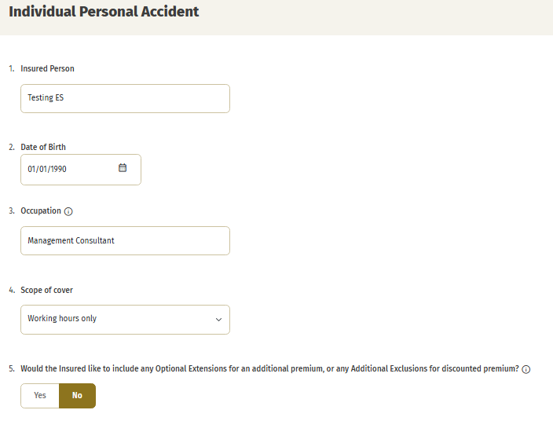The image size is (553, 421).
Task: Click the Insured Person label
Action: click(47, 68)
